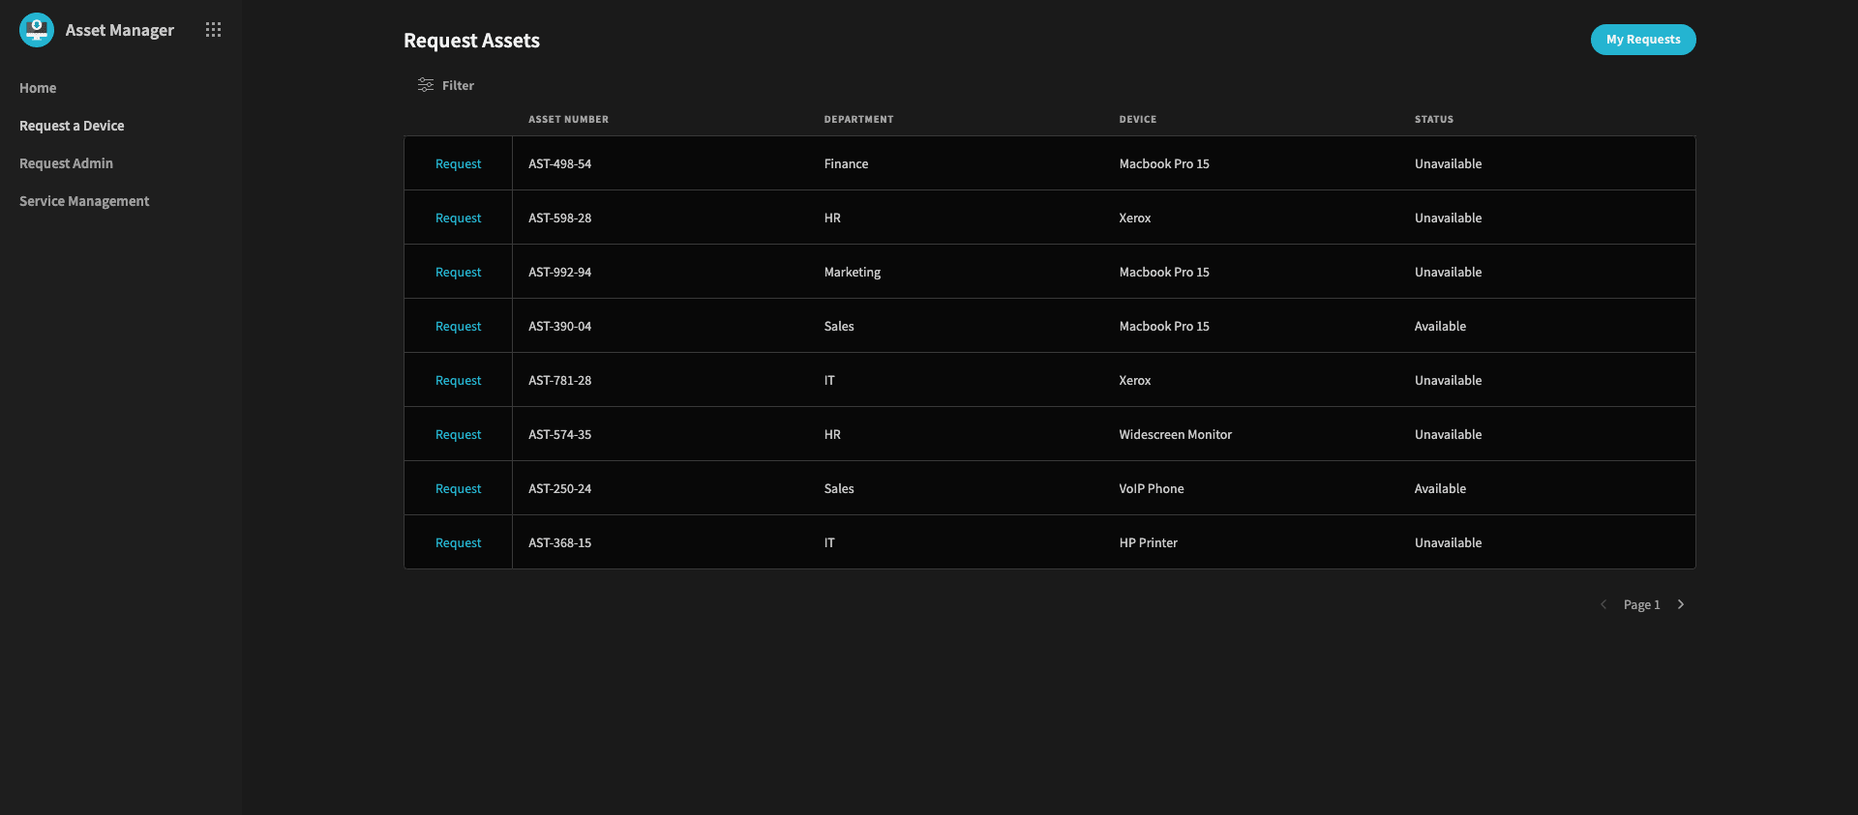Click IT department in AST-781-28 row
The width and height of the screenshot is (1858, 815).
tap(829, 380)
